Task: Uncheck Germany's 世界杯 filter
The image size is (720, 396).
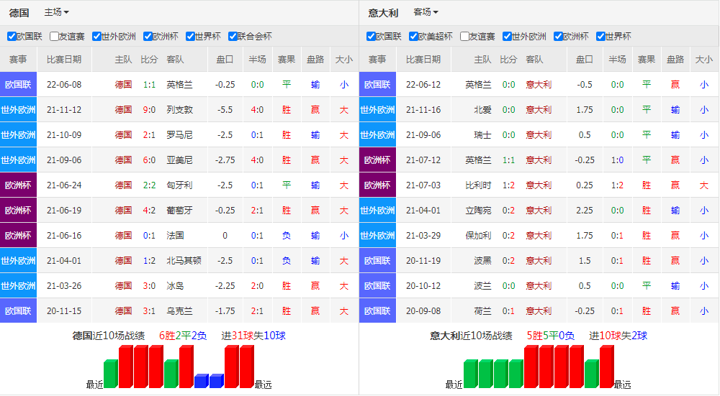Action: pyautogui.click(x=190, y=36)
